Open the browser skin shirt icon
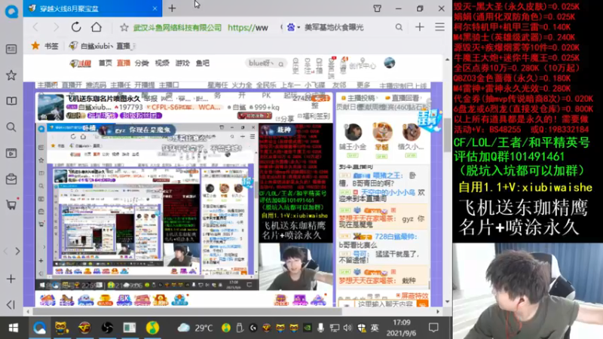This screenshot has height=339, width=603. tap(378, 8)
